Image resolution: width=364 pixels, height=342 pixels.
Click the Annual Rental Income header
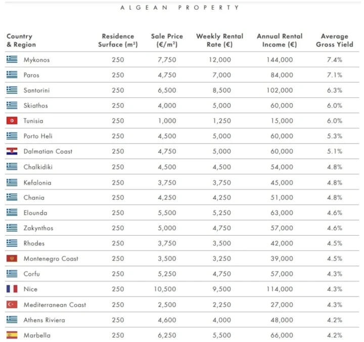[280, 40]
